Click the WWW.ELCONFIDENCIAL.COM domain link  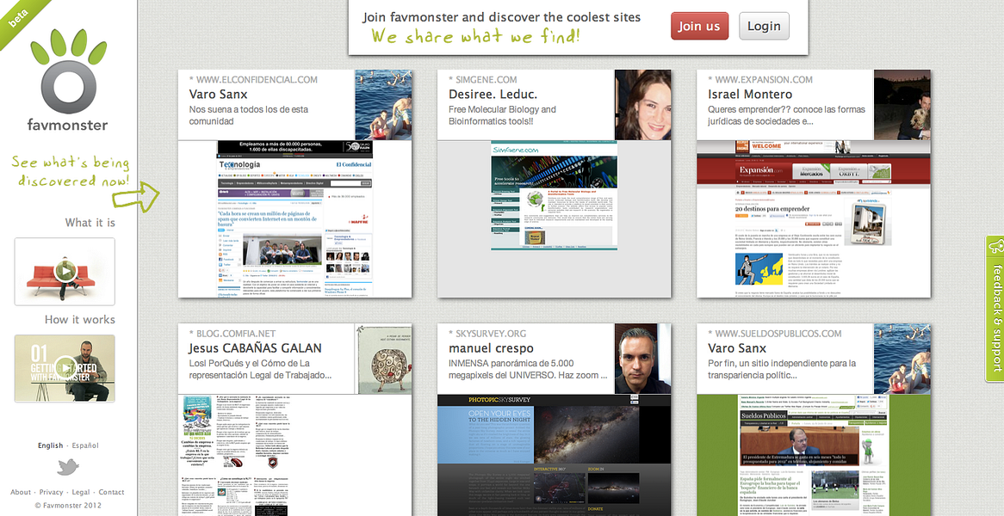tap(257, 80)
